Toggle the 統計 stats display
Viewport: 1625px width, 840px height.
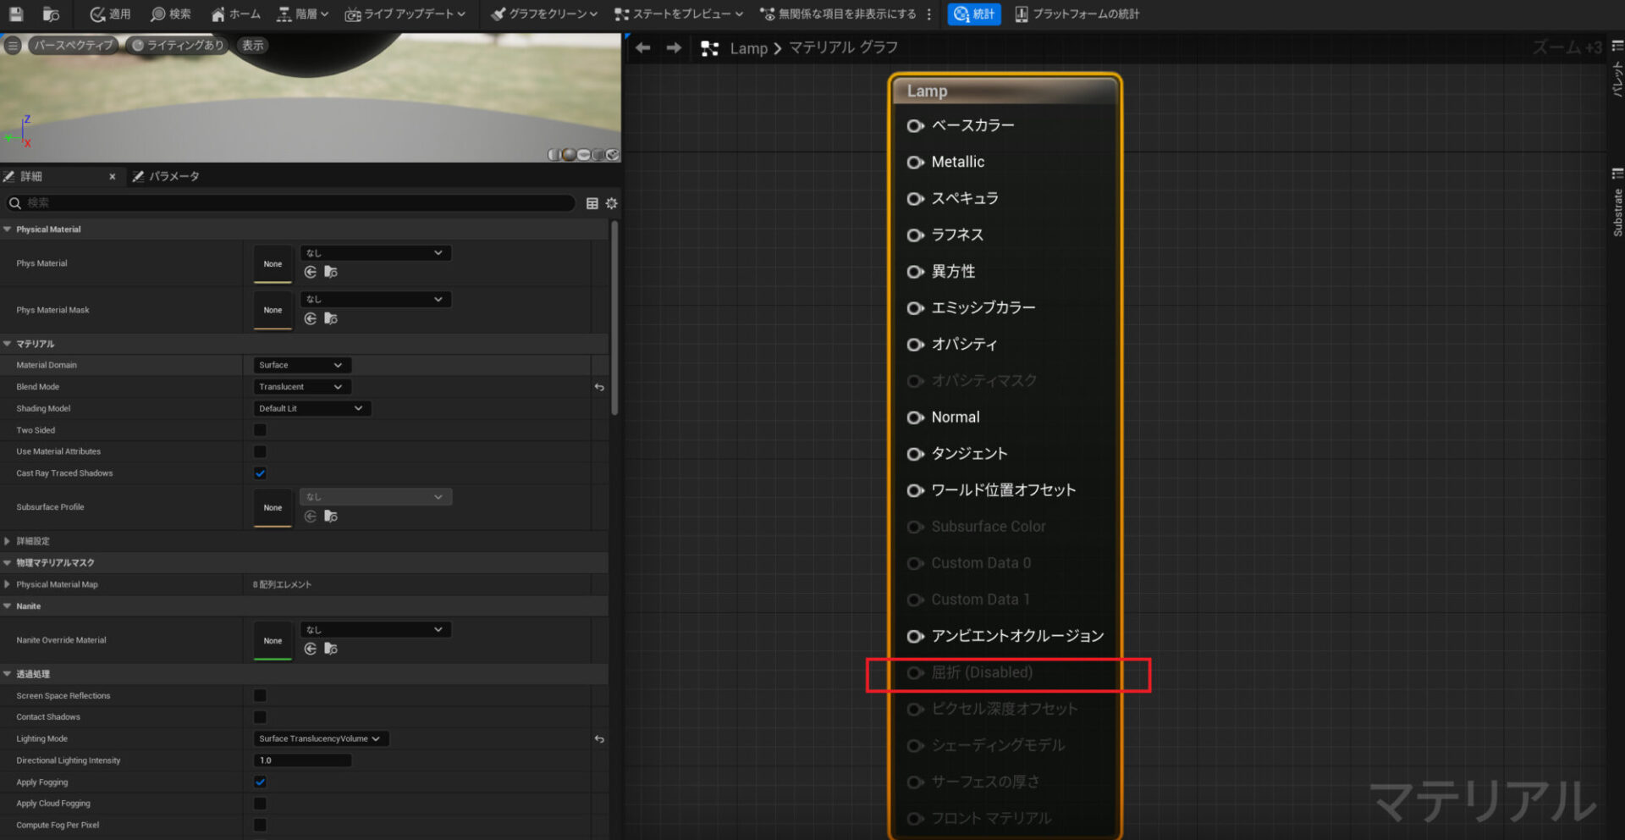[973, 14]
